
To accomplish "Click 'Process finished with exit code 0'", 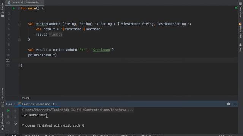I will click(53, 125).
